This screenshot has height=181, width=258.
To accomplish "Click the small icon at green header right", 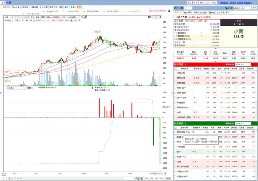I will coord(253,123).
